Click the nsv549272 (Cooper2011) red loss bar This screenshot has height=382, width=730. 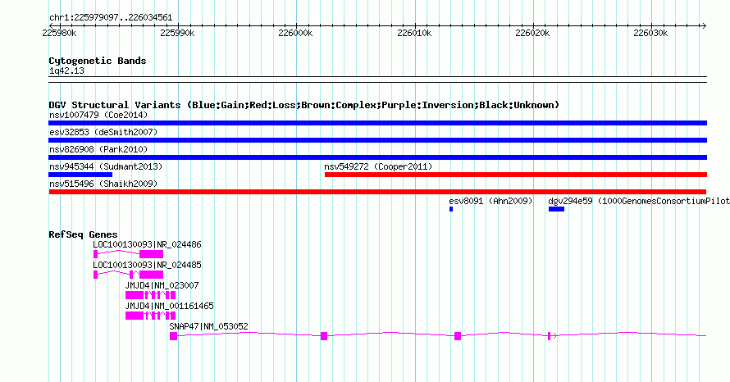(x=516, y=175)
